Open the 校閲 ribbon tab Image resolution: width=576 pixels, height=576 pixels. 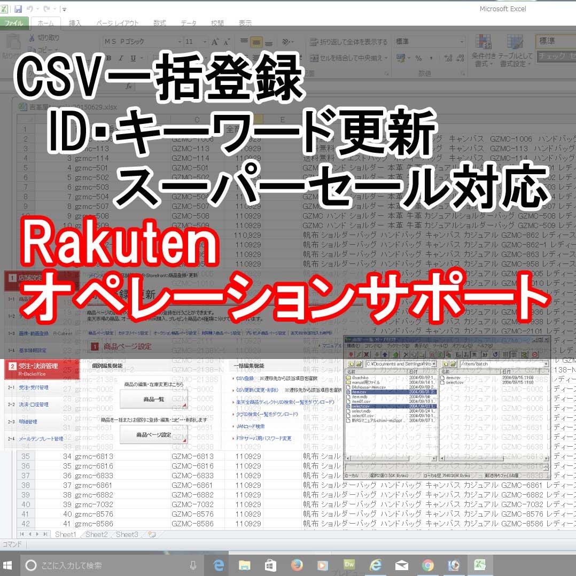click(217, 23)
